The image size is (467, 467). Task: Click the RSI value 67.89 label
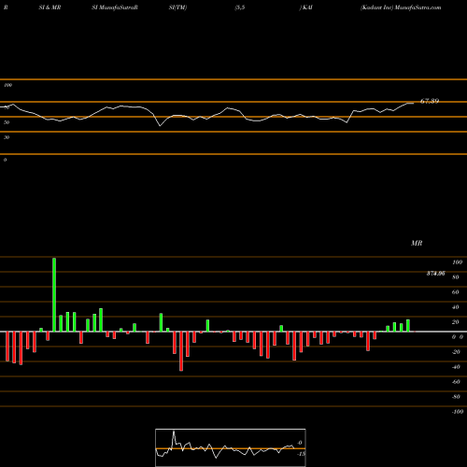[x=430, y=101]
